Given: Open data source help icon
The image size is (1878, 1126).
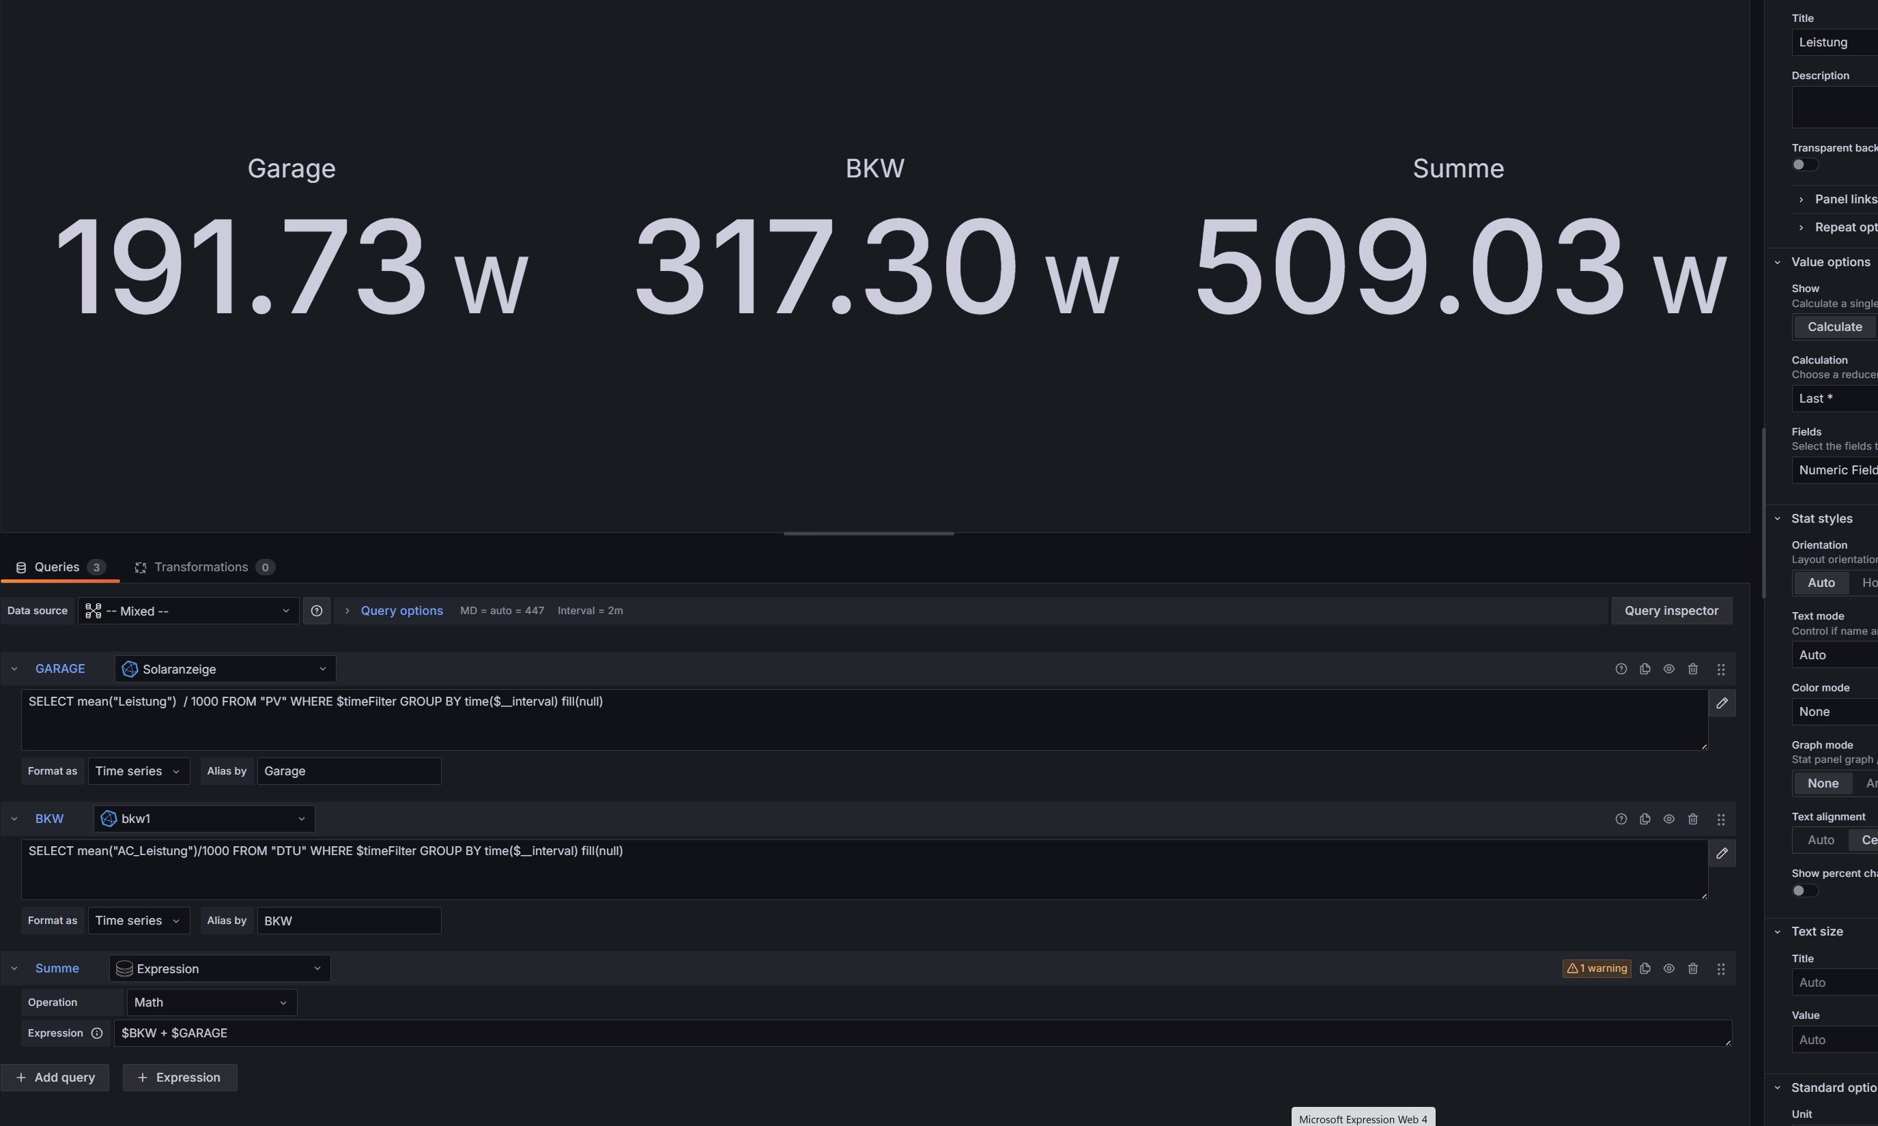Looking at the screenshot, I should pyautogui.click(x=317, y=611).
